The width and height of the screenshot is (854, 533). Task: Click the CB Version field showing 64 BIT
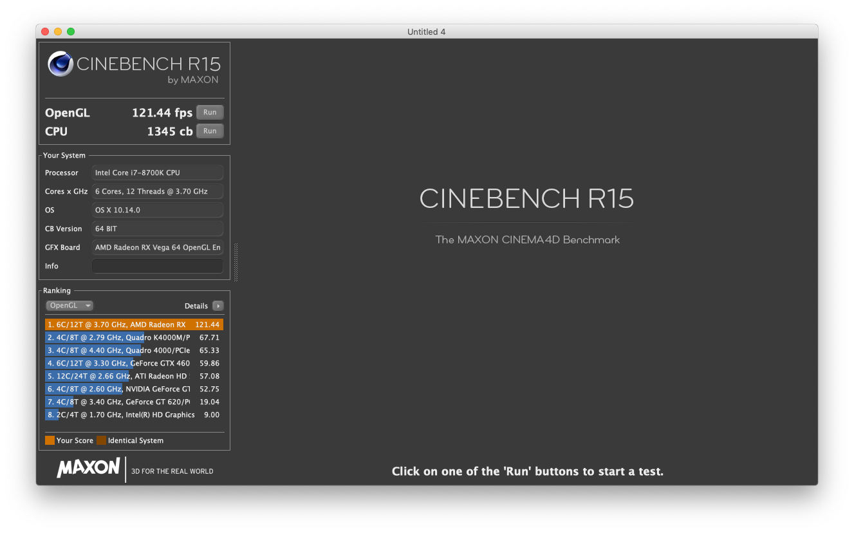158,229
